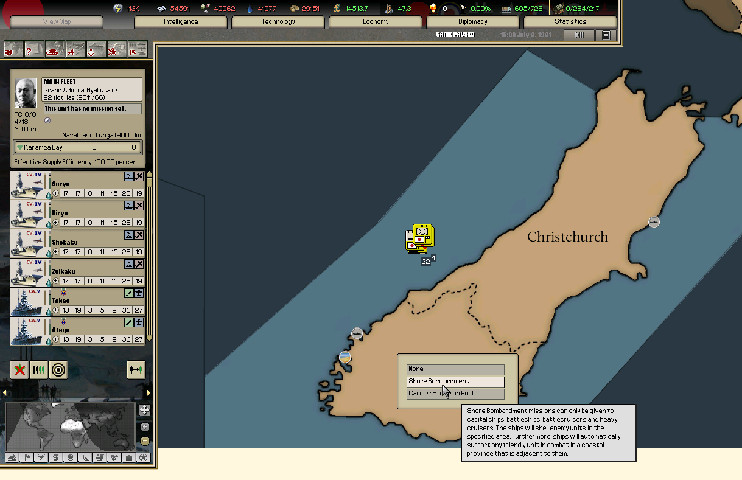The image size is (742, 480).
Task: Click the bullseye target icon button
Action: (x=58, y=369)
